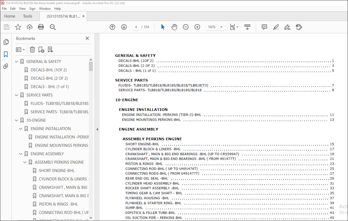The image size is (348, 221).
Task: Open ROCKER SHAFT ASSEMBLY -BHL contents link
Action: click(x=152, y=188)
